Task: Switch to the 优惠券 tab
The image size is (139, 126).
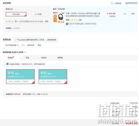Action: click(x=11, y=58)
